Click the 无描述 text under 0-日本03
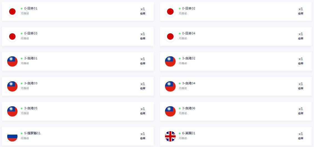Screen dimensions: 314x147 [x=25, y=39]
